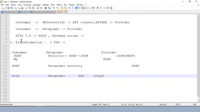This screenshot has width=200, height=112.
Task: Click the word 'SSL' on line 19
Action: pos(81,76)
